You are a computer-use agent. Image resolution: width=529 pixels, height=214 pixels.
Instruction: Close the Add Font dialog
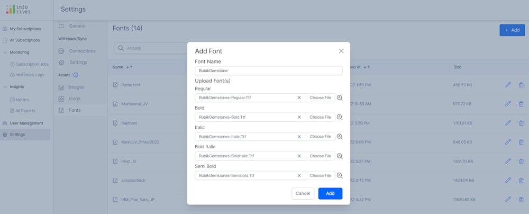pos(341,51)
